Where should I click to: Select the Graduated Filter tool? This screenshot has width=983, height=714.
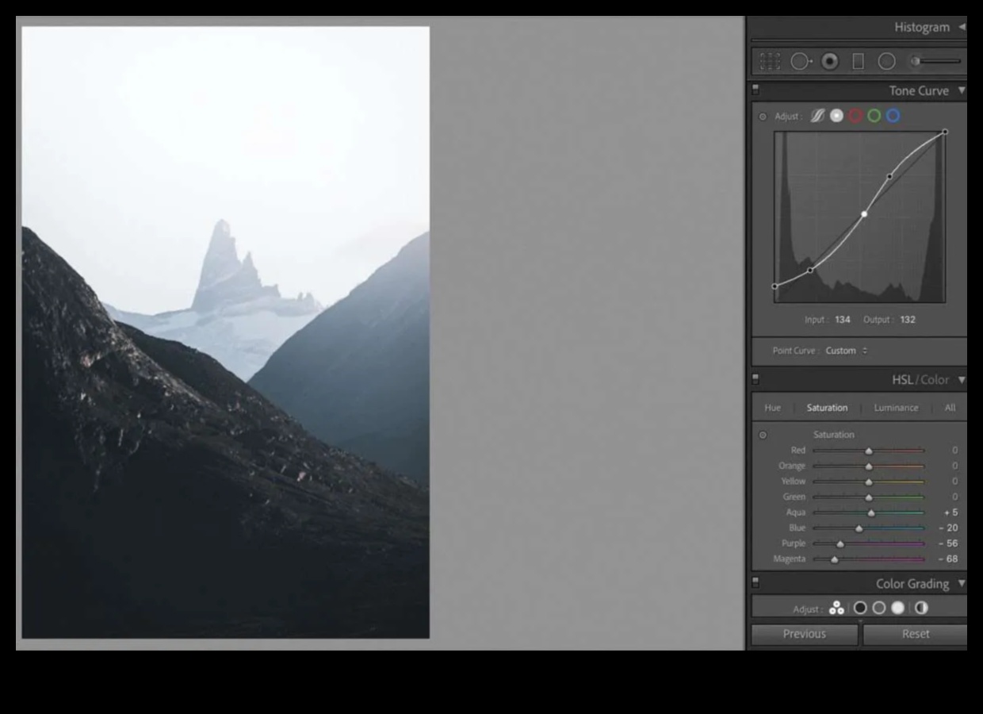pyautogui.click(x=858, y=61)
